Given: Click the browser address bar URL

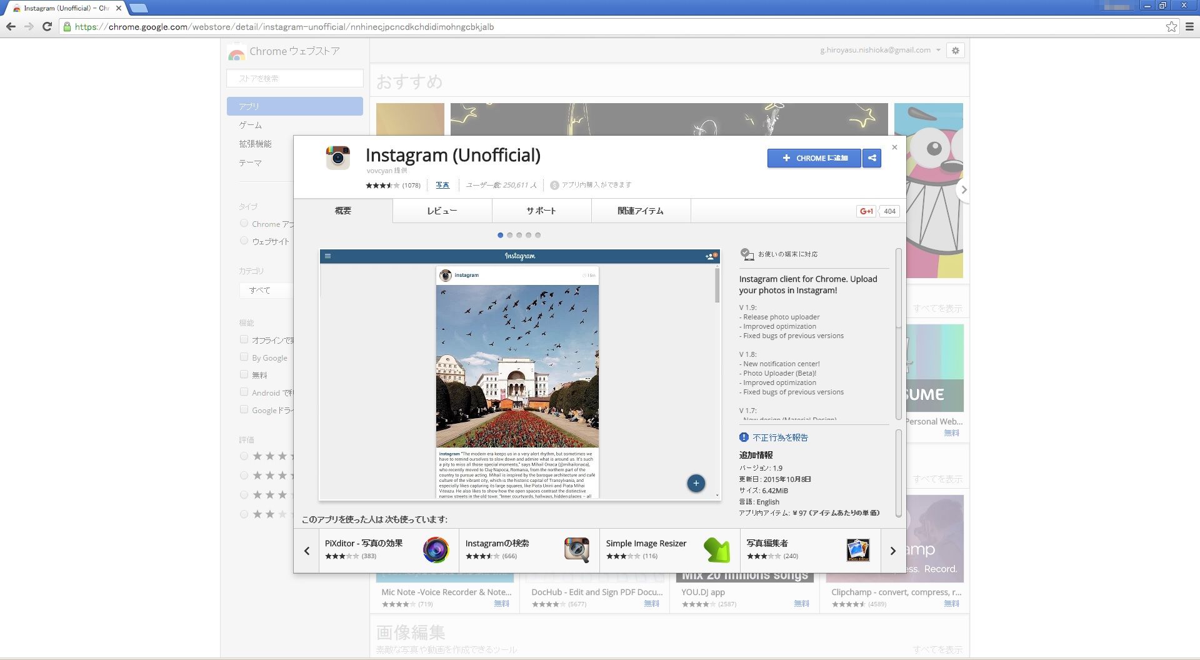Looking at the screenshot, I should tap(284, 27).
